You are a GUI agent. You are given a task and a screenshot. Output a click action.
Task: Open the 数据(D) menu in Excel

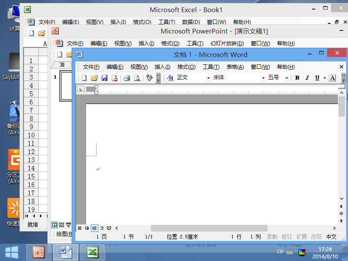[x=191, y=22]
